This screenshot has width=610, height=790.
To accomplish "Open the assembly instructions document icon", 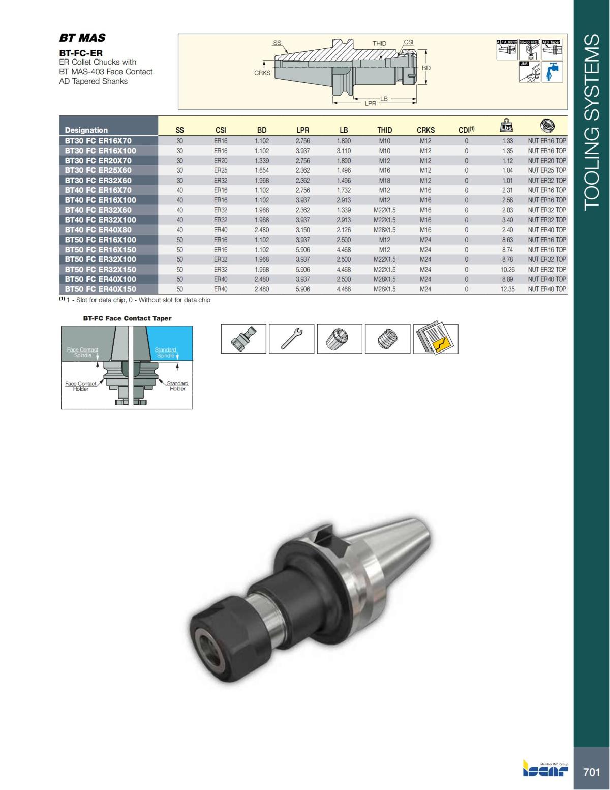I will (x=435, y=339).
